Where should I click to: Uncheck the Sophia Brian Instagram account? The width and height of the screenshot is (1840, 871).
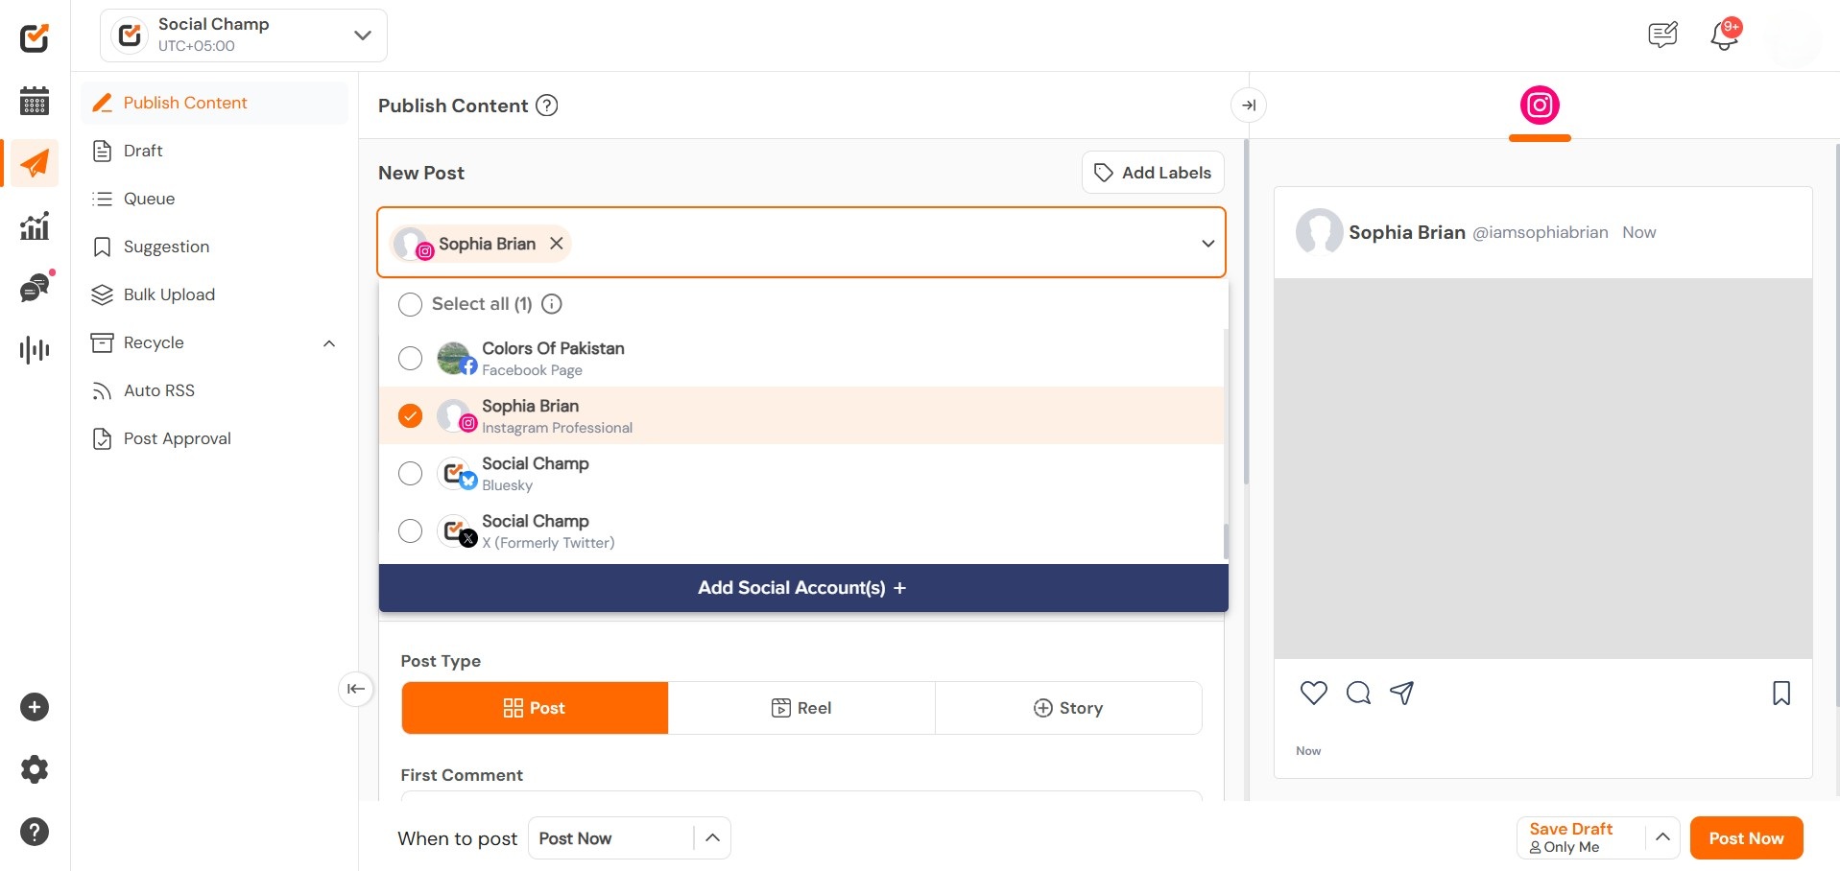[410, 415]
